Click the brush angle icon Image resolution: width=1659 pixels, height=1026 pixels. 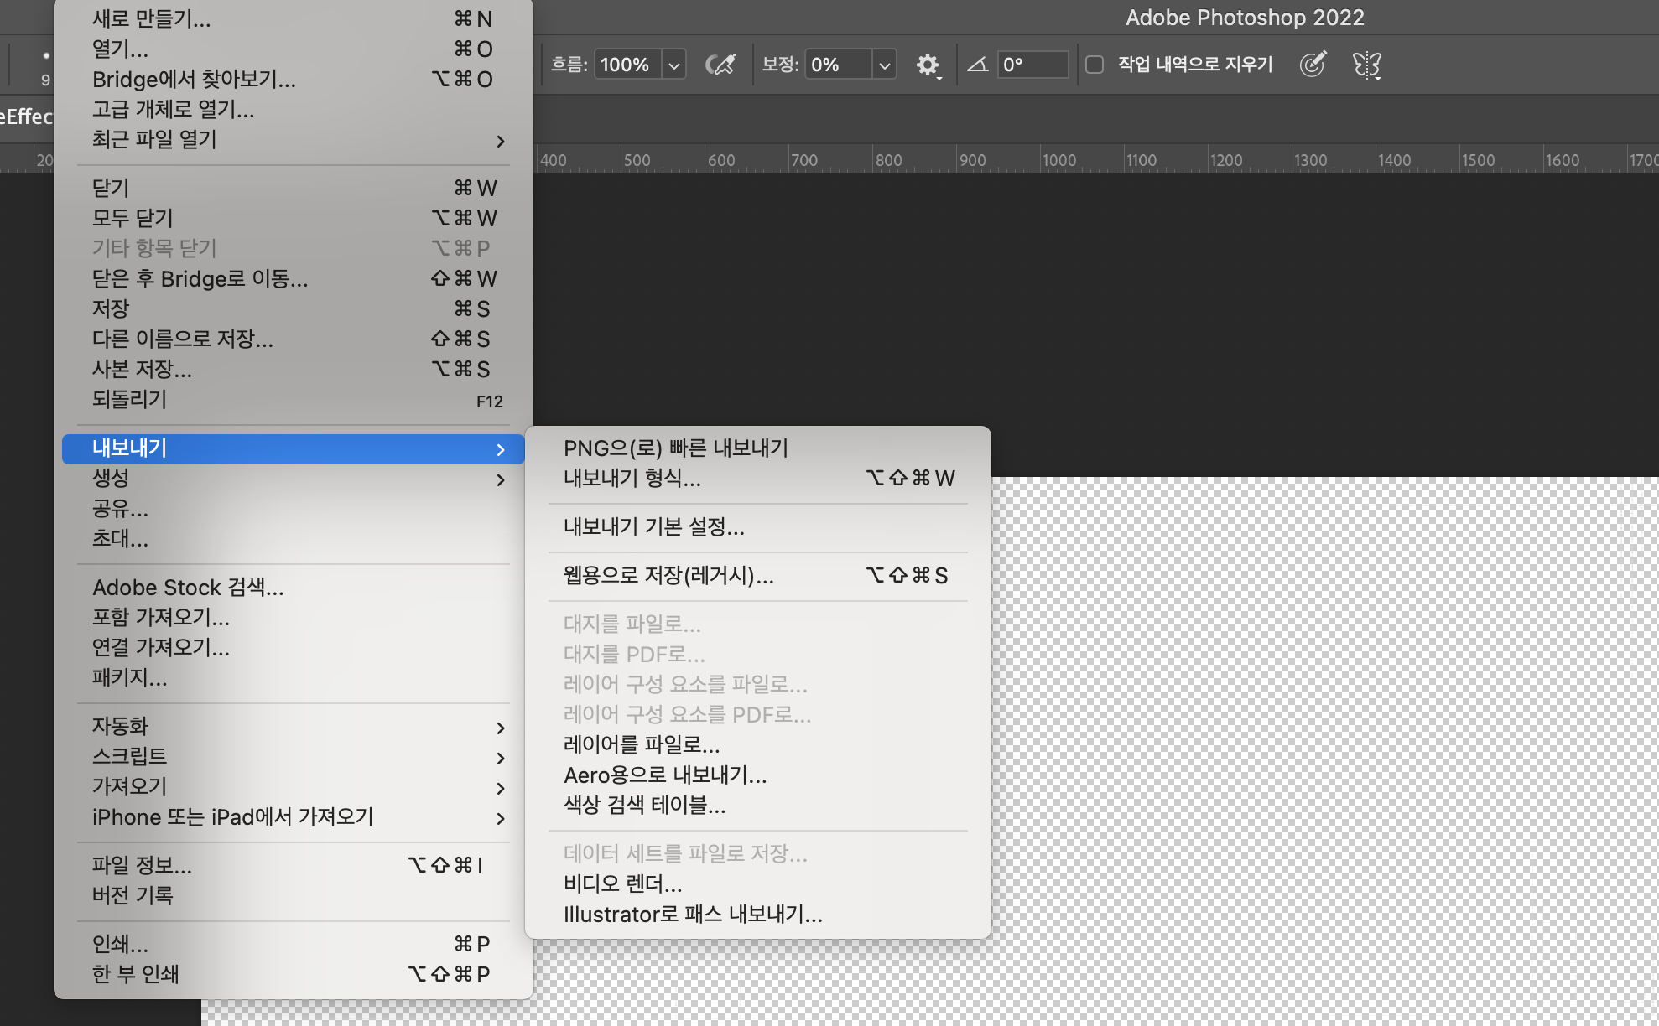click(977, 65)
